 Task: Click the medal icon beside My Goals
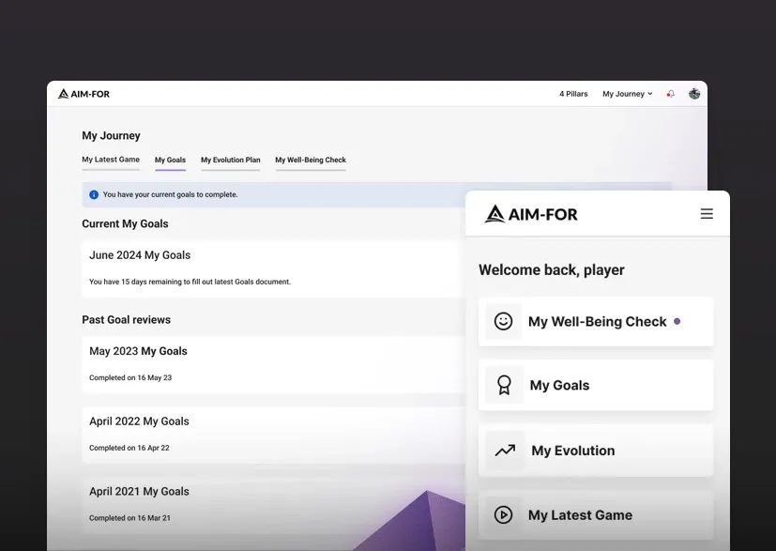pyautogui.click(x=504, y=385)
